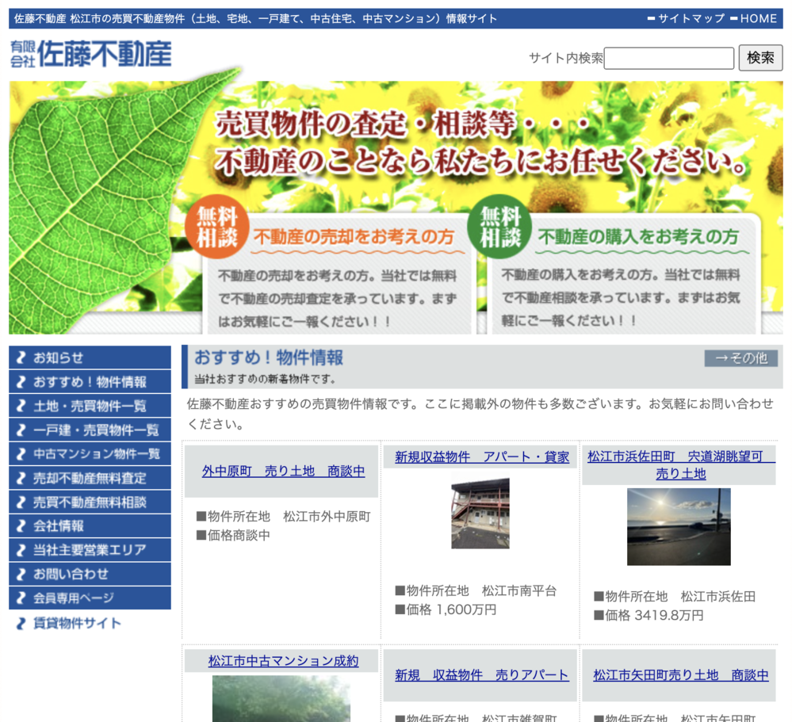Open お問い合わせ in the sidebar
Image resolution: width=792 pixels, height=722 pixels.
[x=90, y=574]
